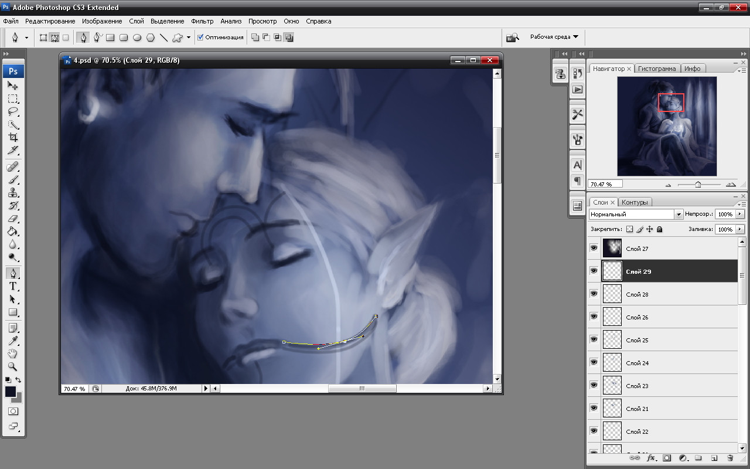Select the Paint Bucket tool

click(13, 232)
